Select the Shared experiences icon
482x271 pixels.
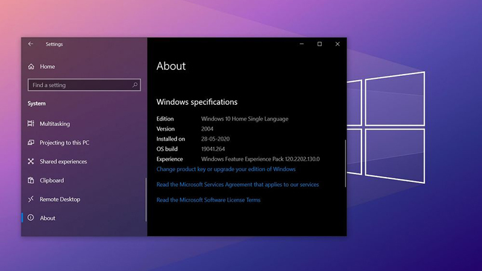coord(31,161)
